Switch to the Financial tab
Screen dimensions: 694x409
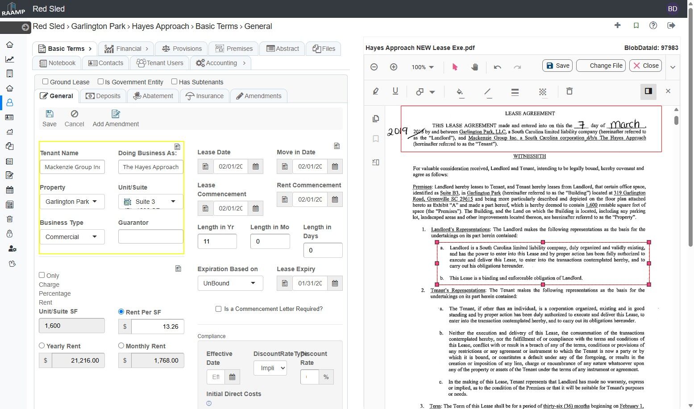tap(126, 49)
